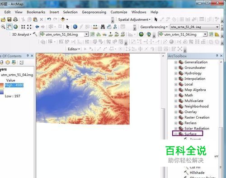Open the View menu

point(19,12)
